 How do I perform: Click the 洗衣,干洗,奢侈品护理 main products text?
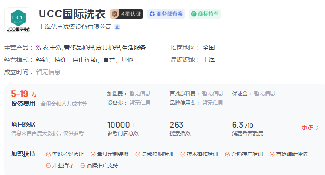91,48
